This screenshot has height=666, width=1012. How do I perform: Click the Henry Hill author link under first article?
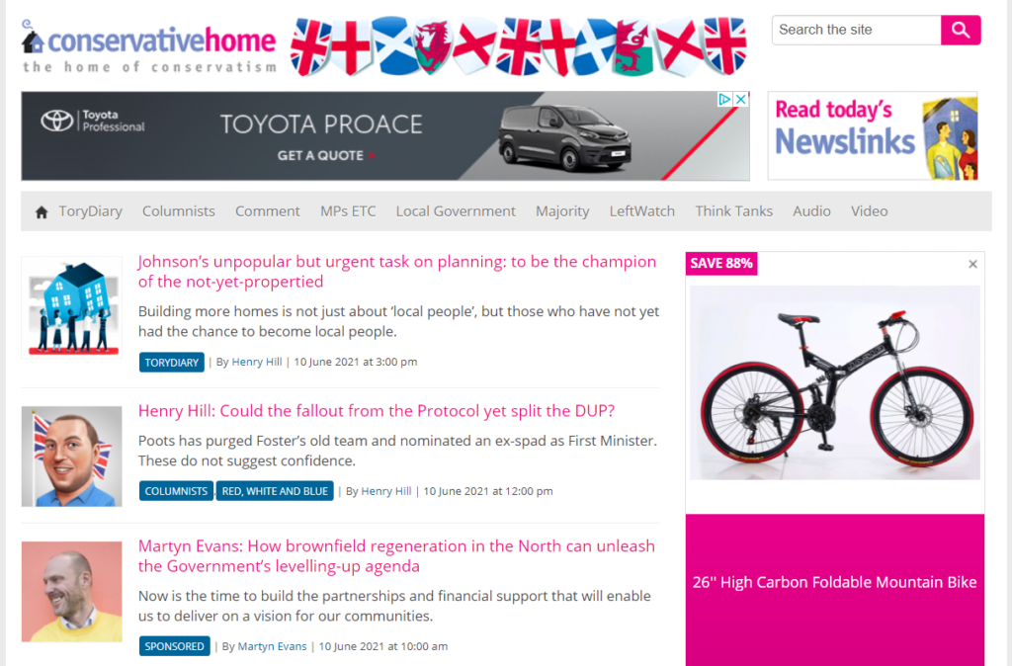pos(257,362)
